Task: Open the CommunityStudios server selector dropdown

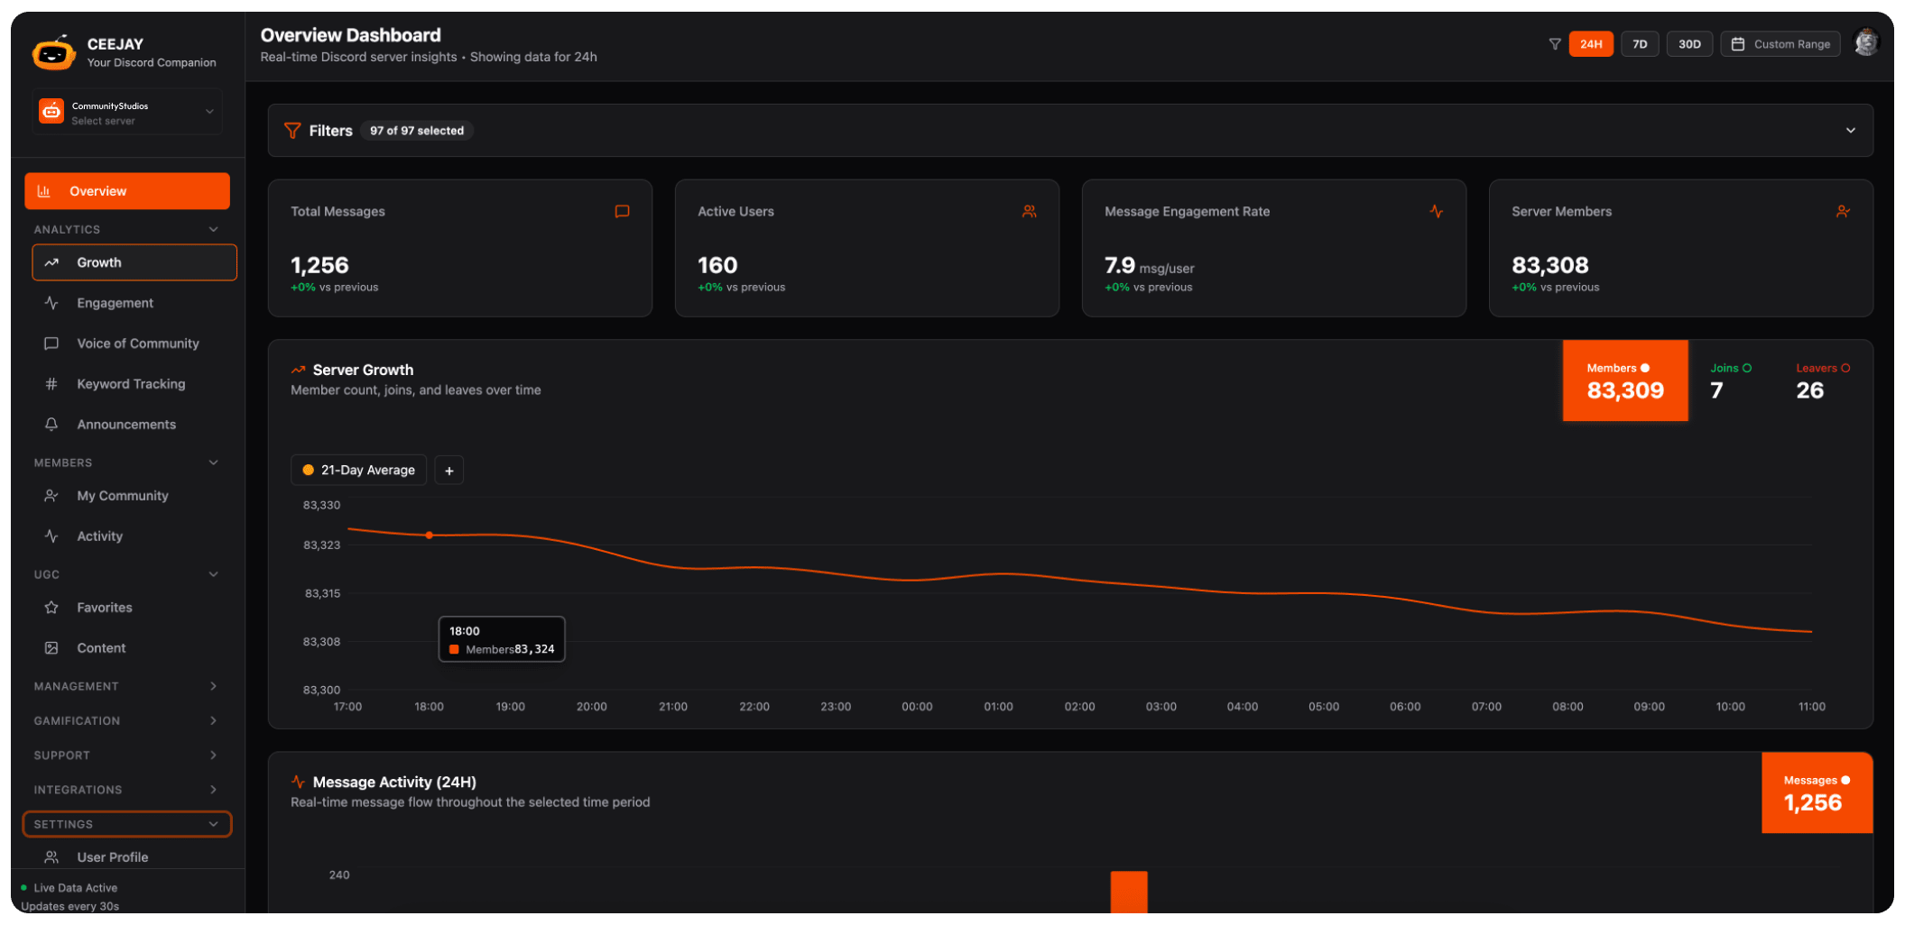Action: click(127, 112)
